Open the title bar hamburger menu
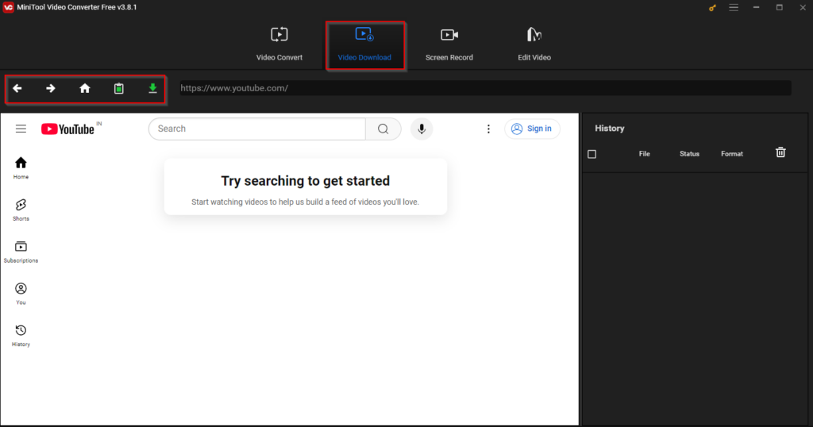 pos(733,7)
